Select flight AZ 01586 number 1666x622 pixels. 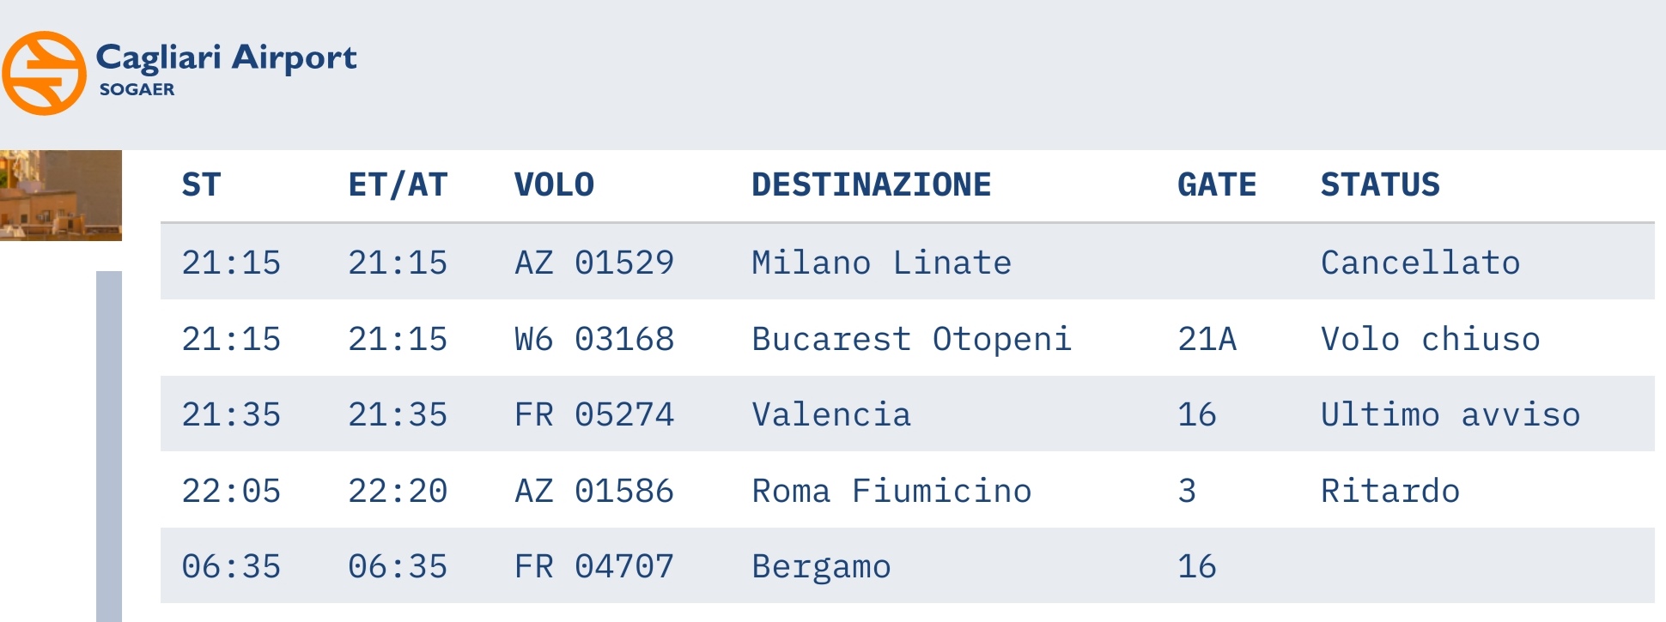pyautogui.click(x=594, y=492)
